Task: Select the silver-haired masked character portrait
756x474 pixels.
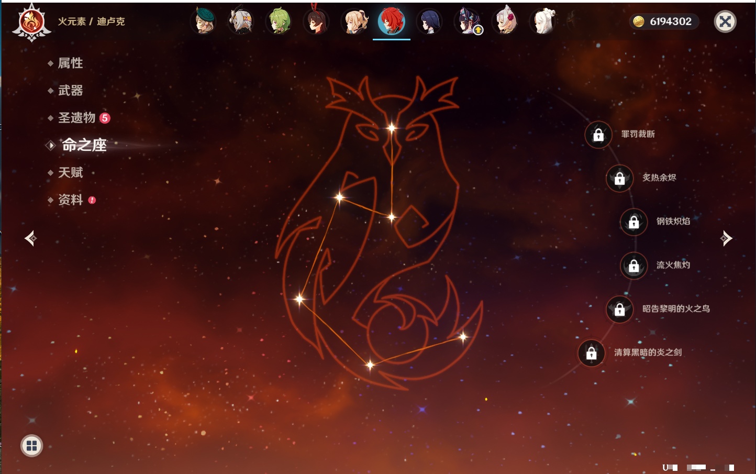Action: click(x=241, y=21)
